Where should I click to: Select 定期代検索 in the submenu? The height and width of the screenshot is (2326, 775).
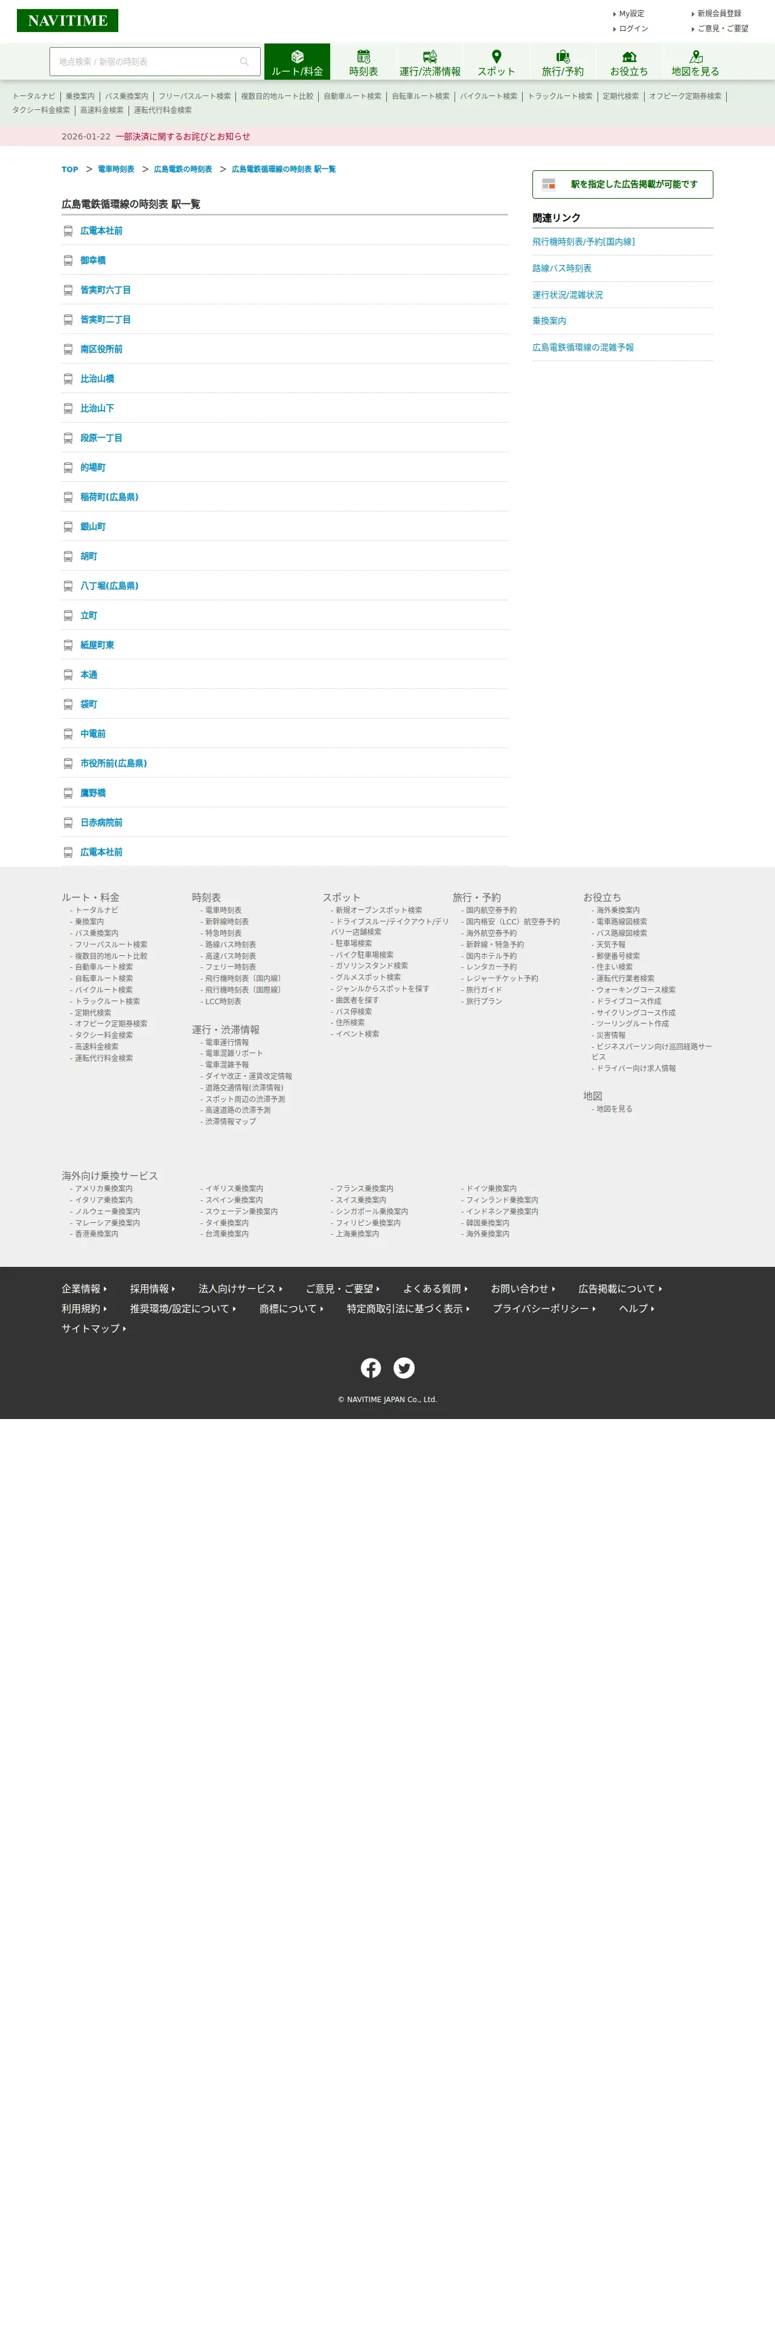point(620,97)
